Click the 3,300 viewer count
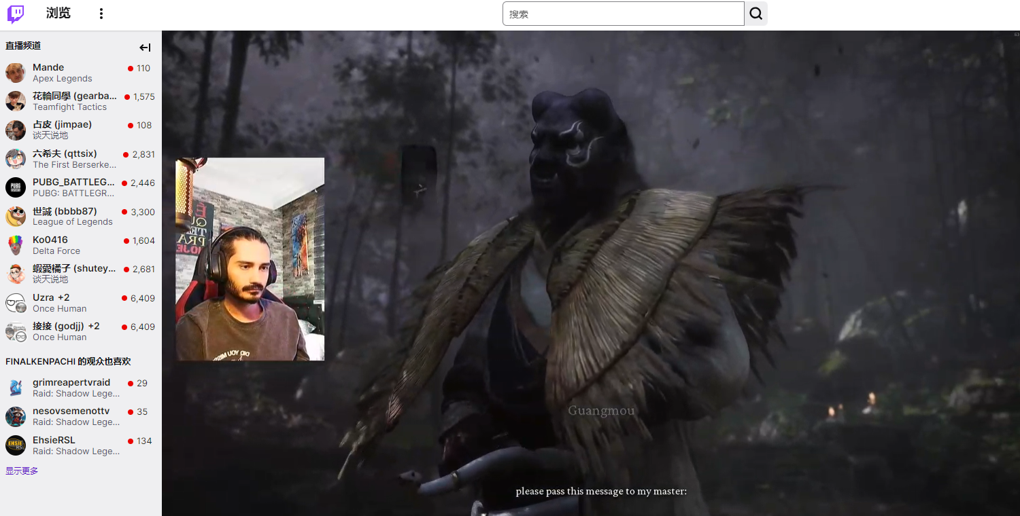The height and width of the screenshot is (516, 1020). click(x=143, y=212)
